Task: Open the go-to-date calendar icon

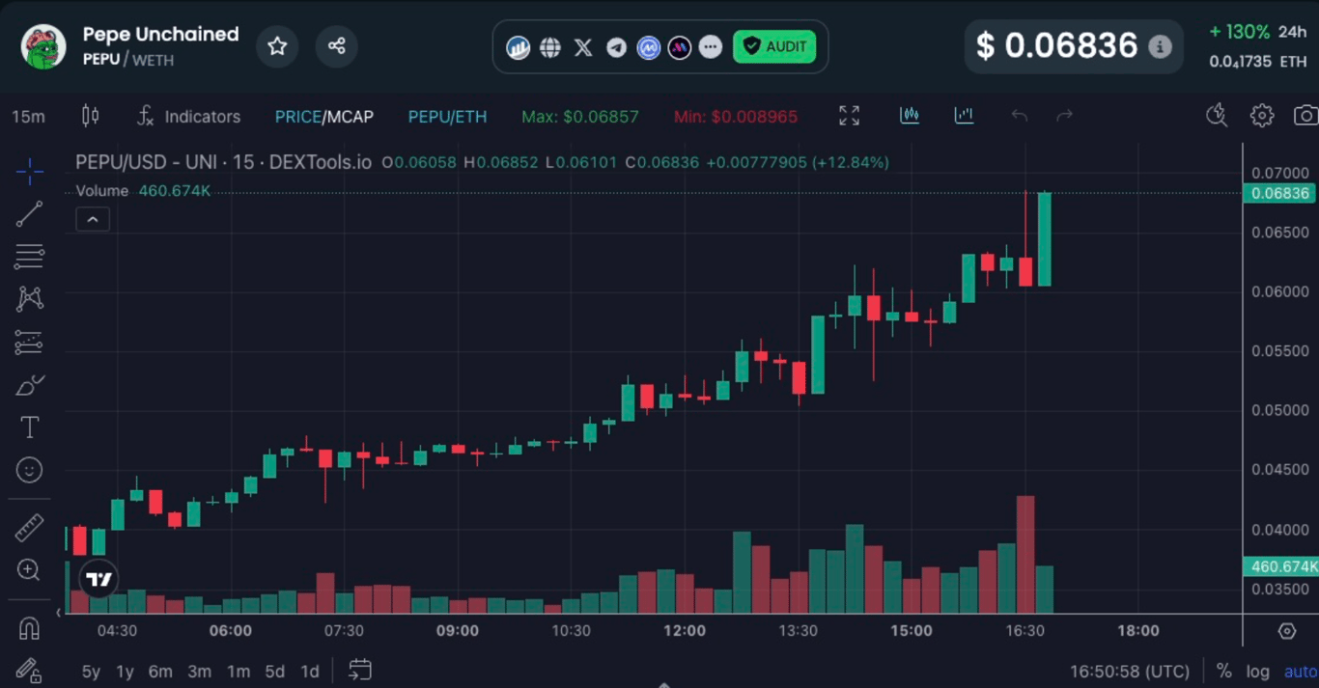Action: pyautogui.click(x=360, y=670)
